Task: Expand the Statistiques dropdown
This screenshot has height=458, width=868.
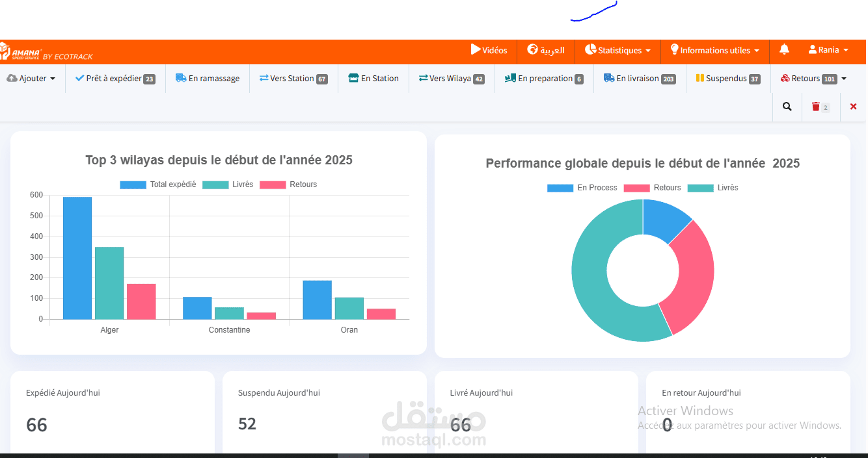Action: tap(617, 49)
